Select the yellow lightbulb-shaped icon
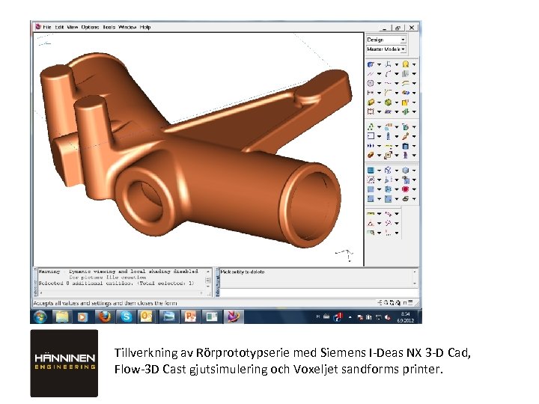This screenshot has height=404, width=539. (406, 64)
